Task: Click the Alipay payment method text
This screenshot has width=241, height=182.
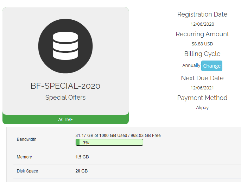Action: [202, 108]
